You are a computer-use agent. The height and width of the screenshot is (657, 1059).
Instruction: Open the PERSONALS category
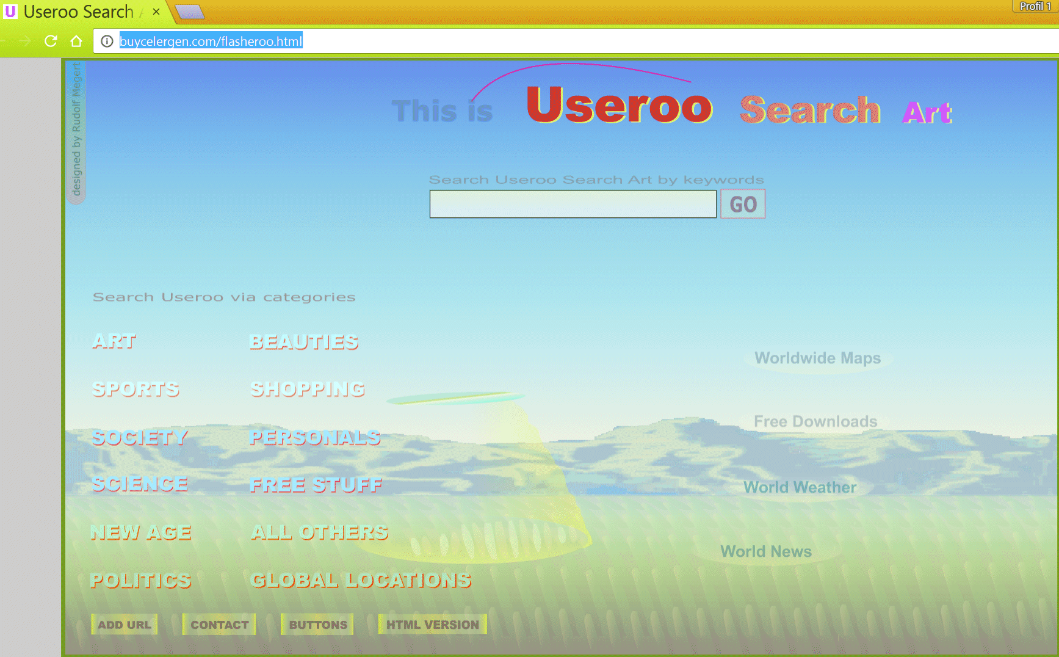pos(315,437)
